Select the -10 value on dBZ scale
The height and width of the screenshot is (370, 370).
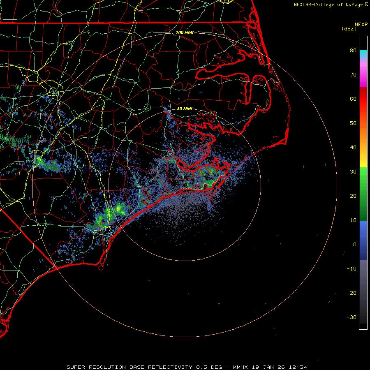coord(351,268)
